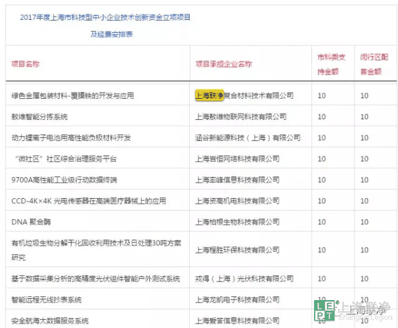The width and height of the screenshot is (398, 328).
Task: Click 闵行区配套金额 value in 绿色金属包装材料 row
Action: [364, 96]
